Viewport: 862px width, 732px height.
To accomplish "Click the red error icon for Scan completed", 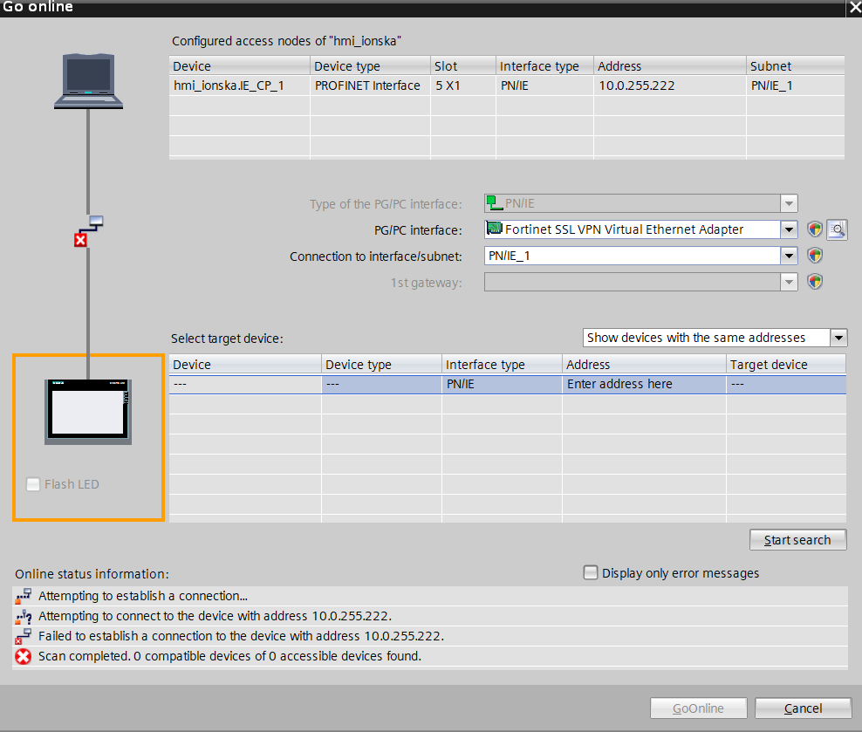I will coord(23,656).
